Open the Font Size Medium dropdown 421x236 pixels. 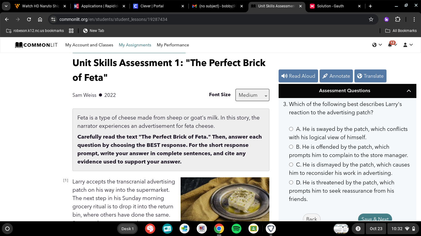(252, 95)
